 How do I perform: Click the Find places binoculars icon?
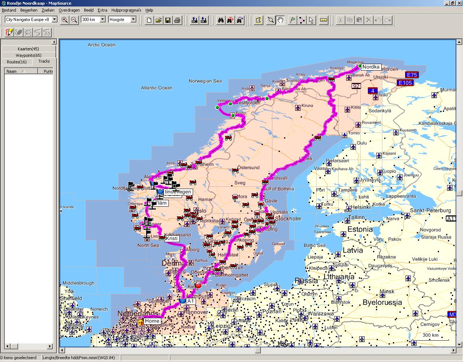click(x=220, y=20)
